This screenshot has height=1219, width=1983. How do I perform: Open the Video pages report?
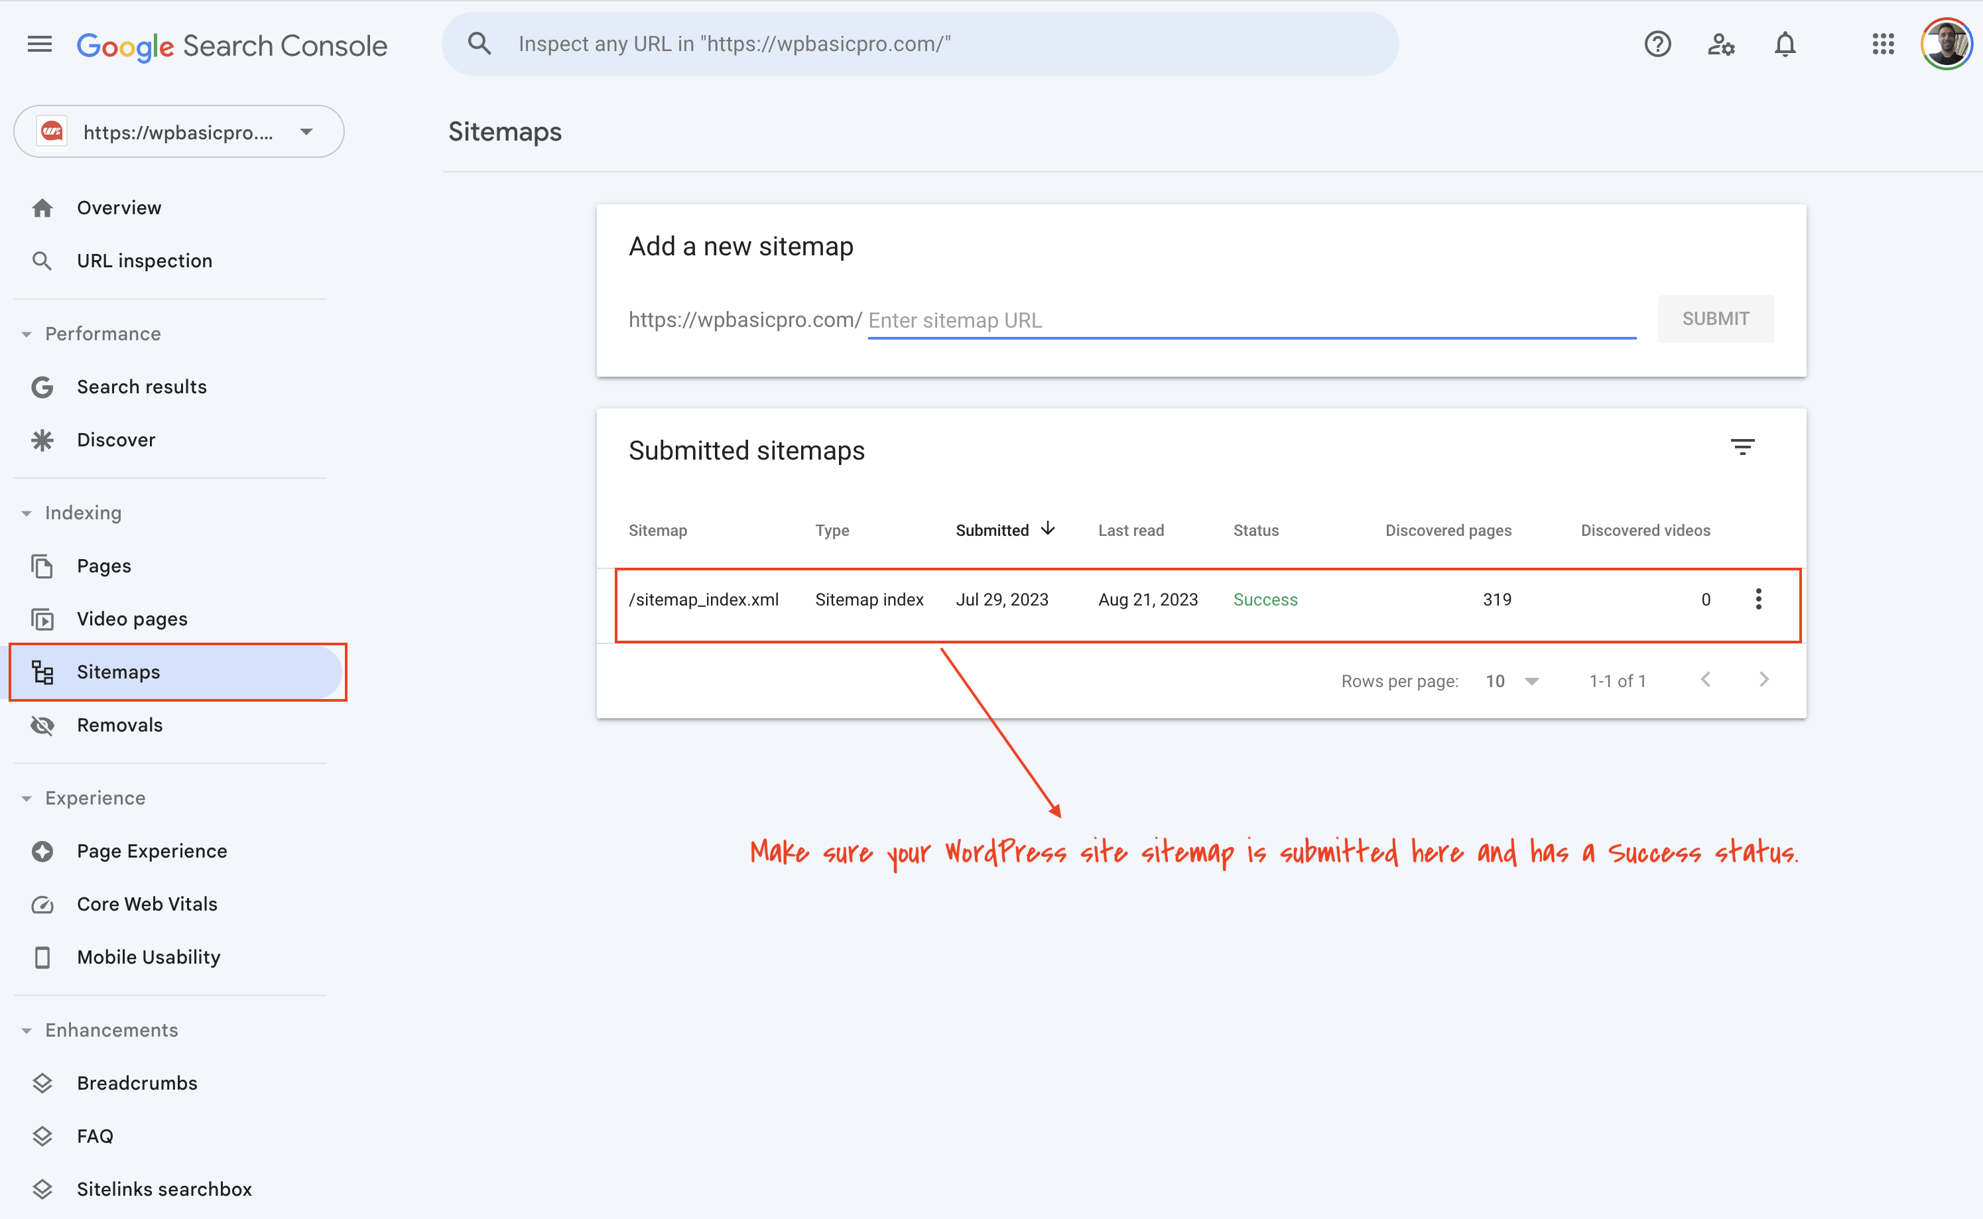click(x=132, y=619)
